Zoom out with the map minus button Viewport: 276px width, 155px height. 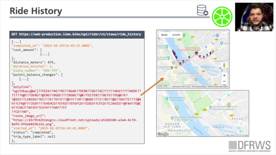[224, 81]
